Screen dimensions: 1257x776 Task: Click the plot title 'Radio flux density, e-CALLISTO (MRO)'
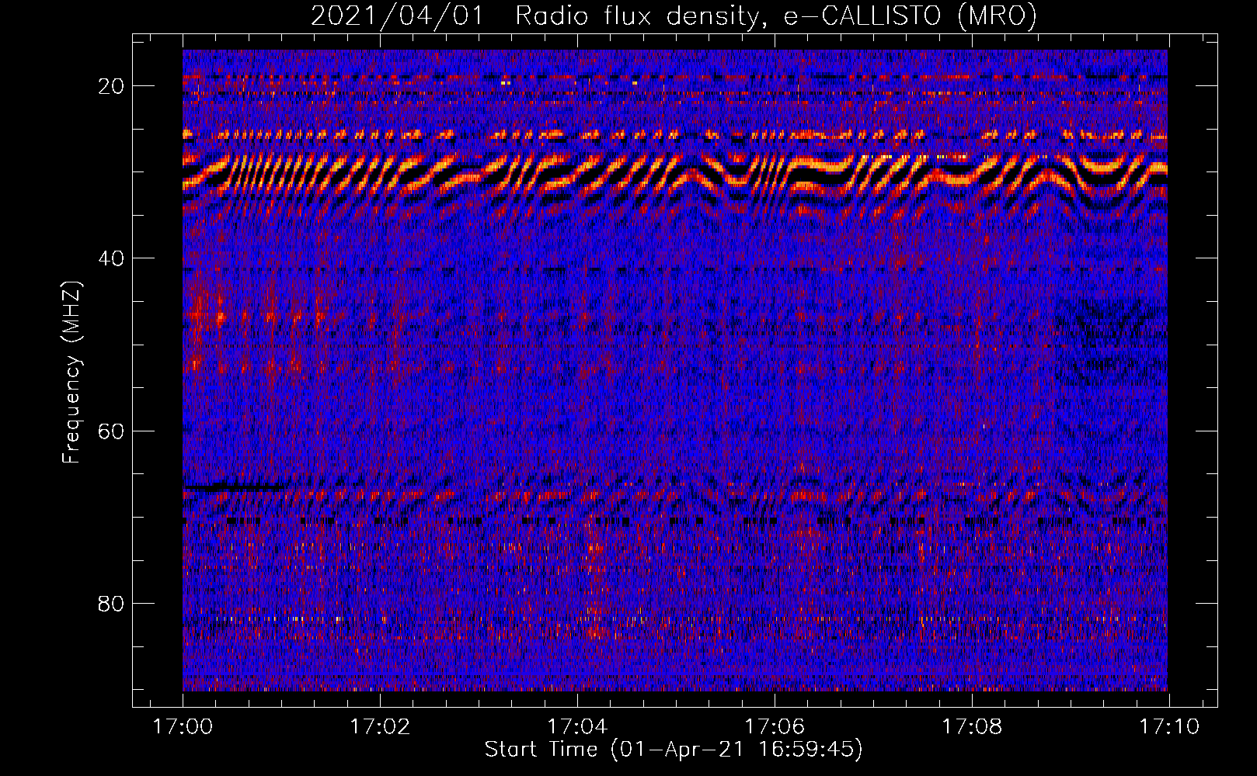tap(776, 16)
